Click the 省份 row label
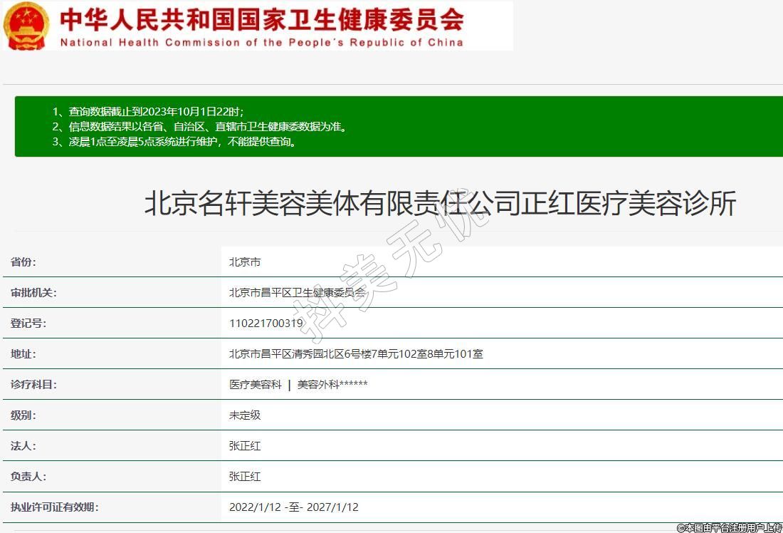 pyautogui.click(x=23, y=262)
